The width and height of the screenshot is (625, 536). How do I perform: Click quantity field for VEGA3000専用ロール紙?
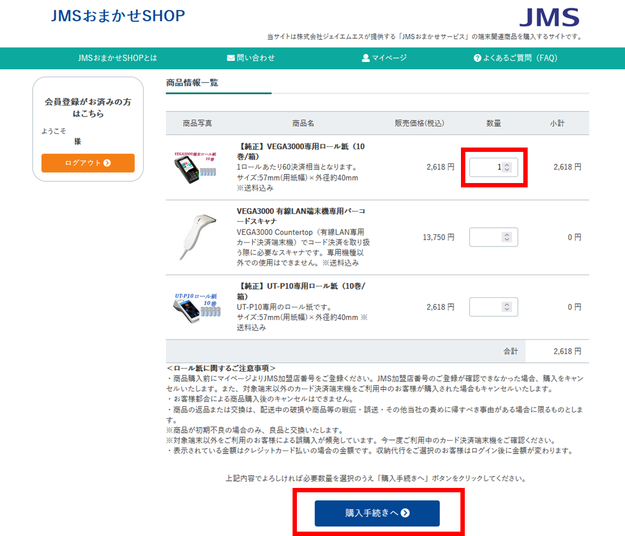coord(493,167)
